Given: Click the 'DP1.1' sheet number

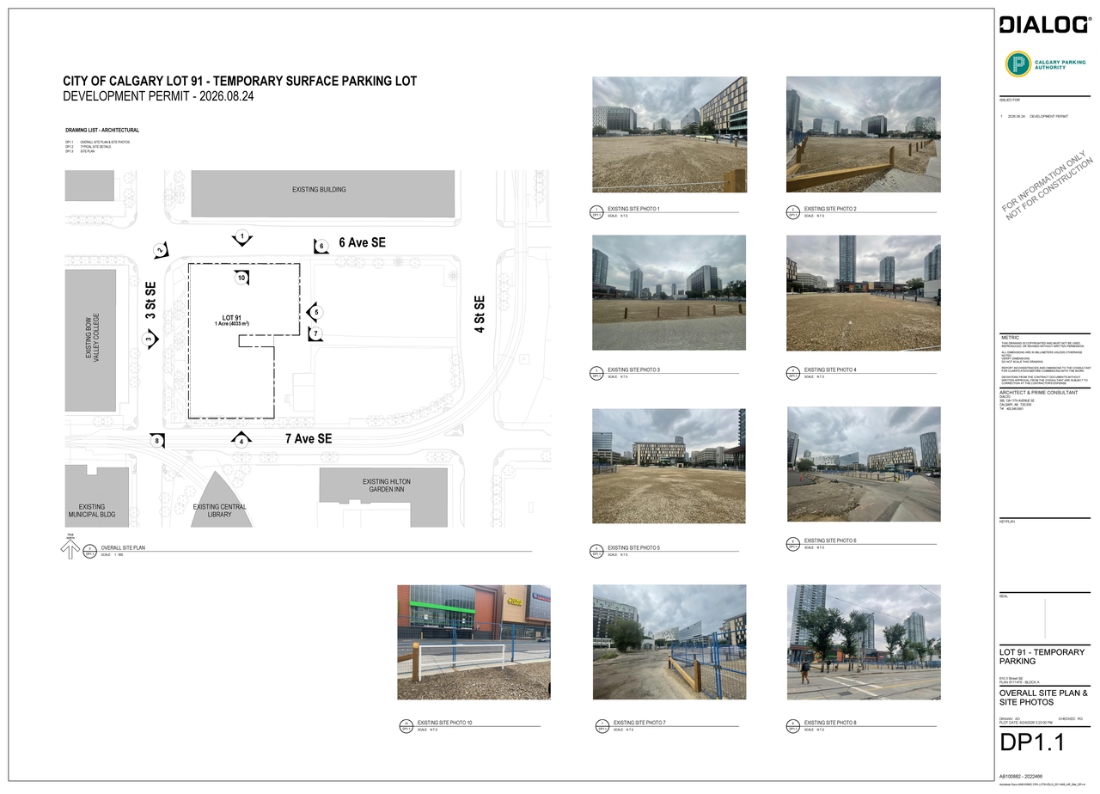Looking at the screenshot, I should click(x=1032, y=742).
